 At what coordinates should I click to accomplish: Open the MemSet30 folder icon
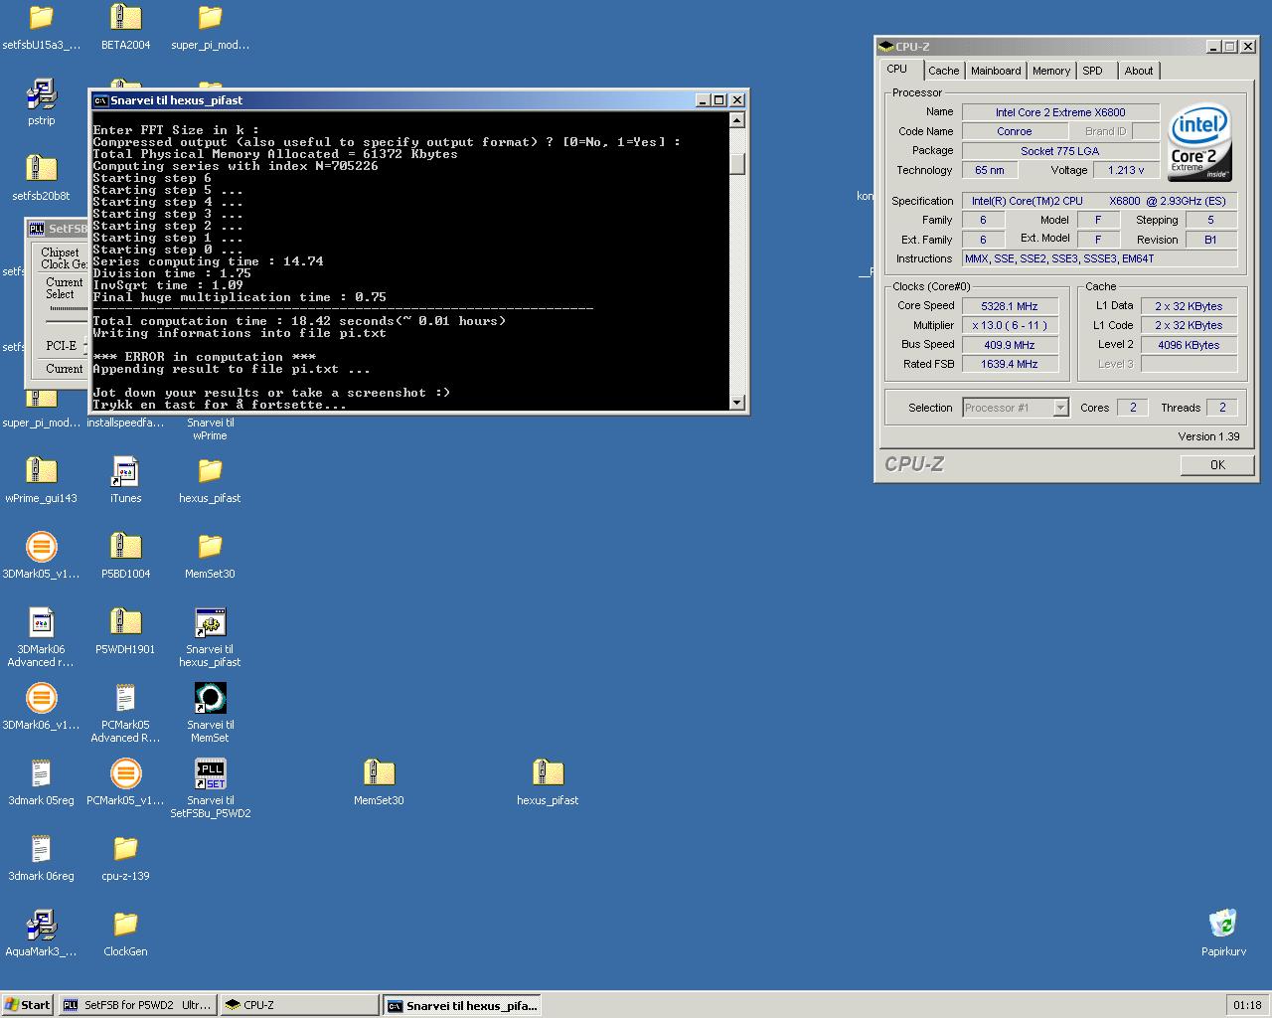pos(210,546)
